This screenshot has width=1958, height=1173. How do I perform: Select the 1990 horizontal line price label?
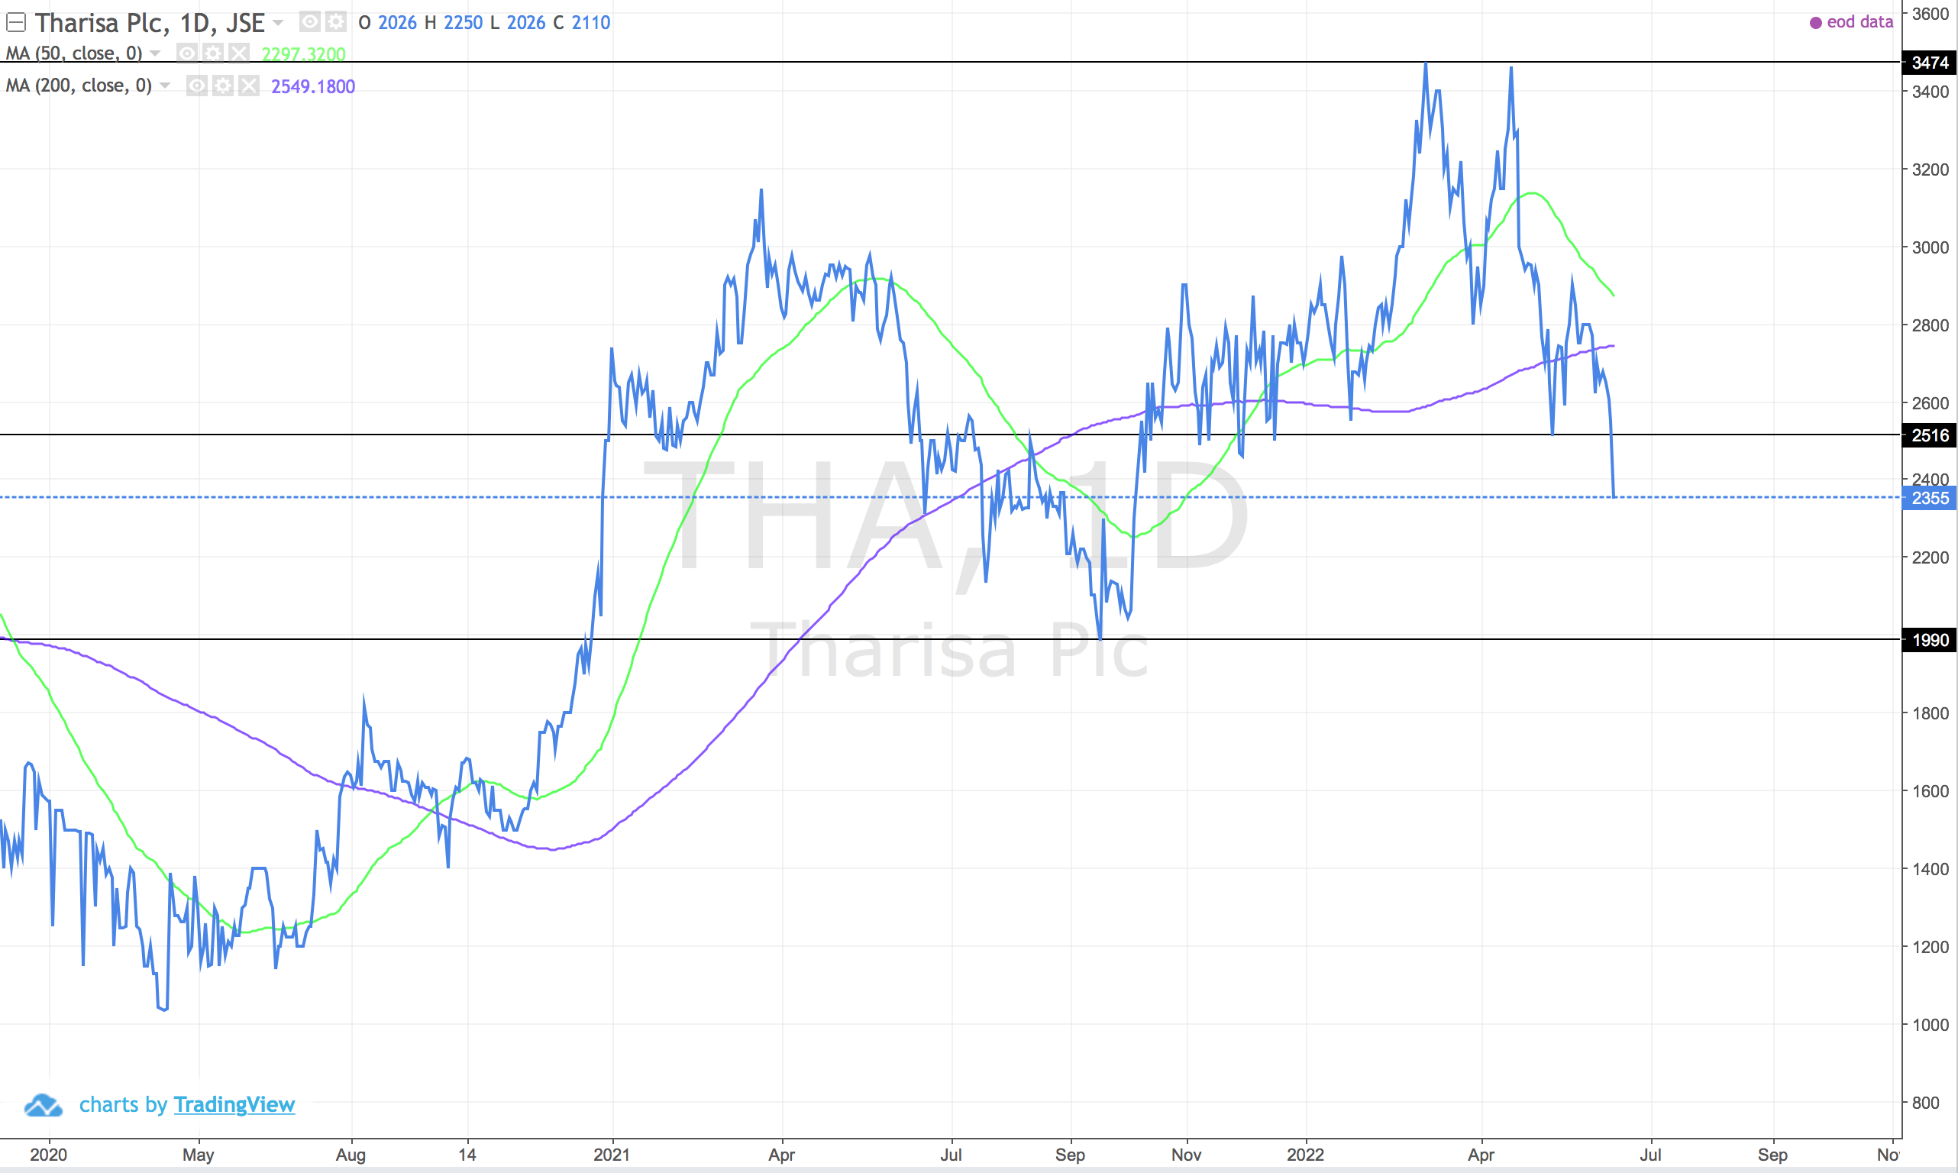1929,640
